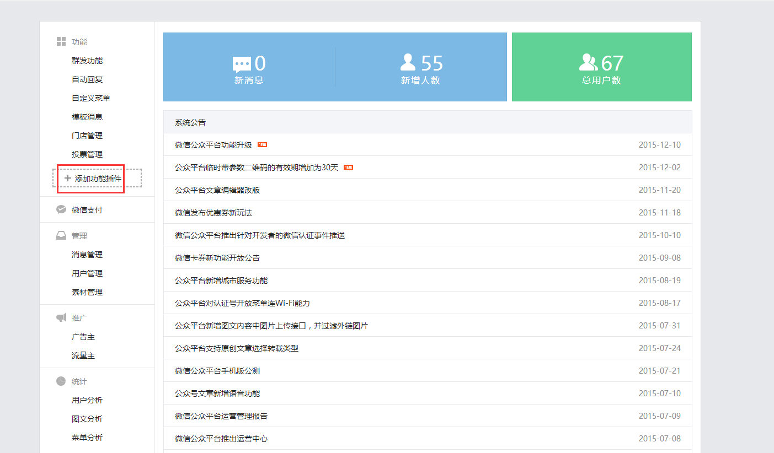Viewport: 774px width, 453px height.
Task: Open 消息管理 under 管理
Action: coord(87,255)
